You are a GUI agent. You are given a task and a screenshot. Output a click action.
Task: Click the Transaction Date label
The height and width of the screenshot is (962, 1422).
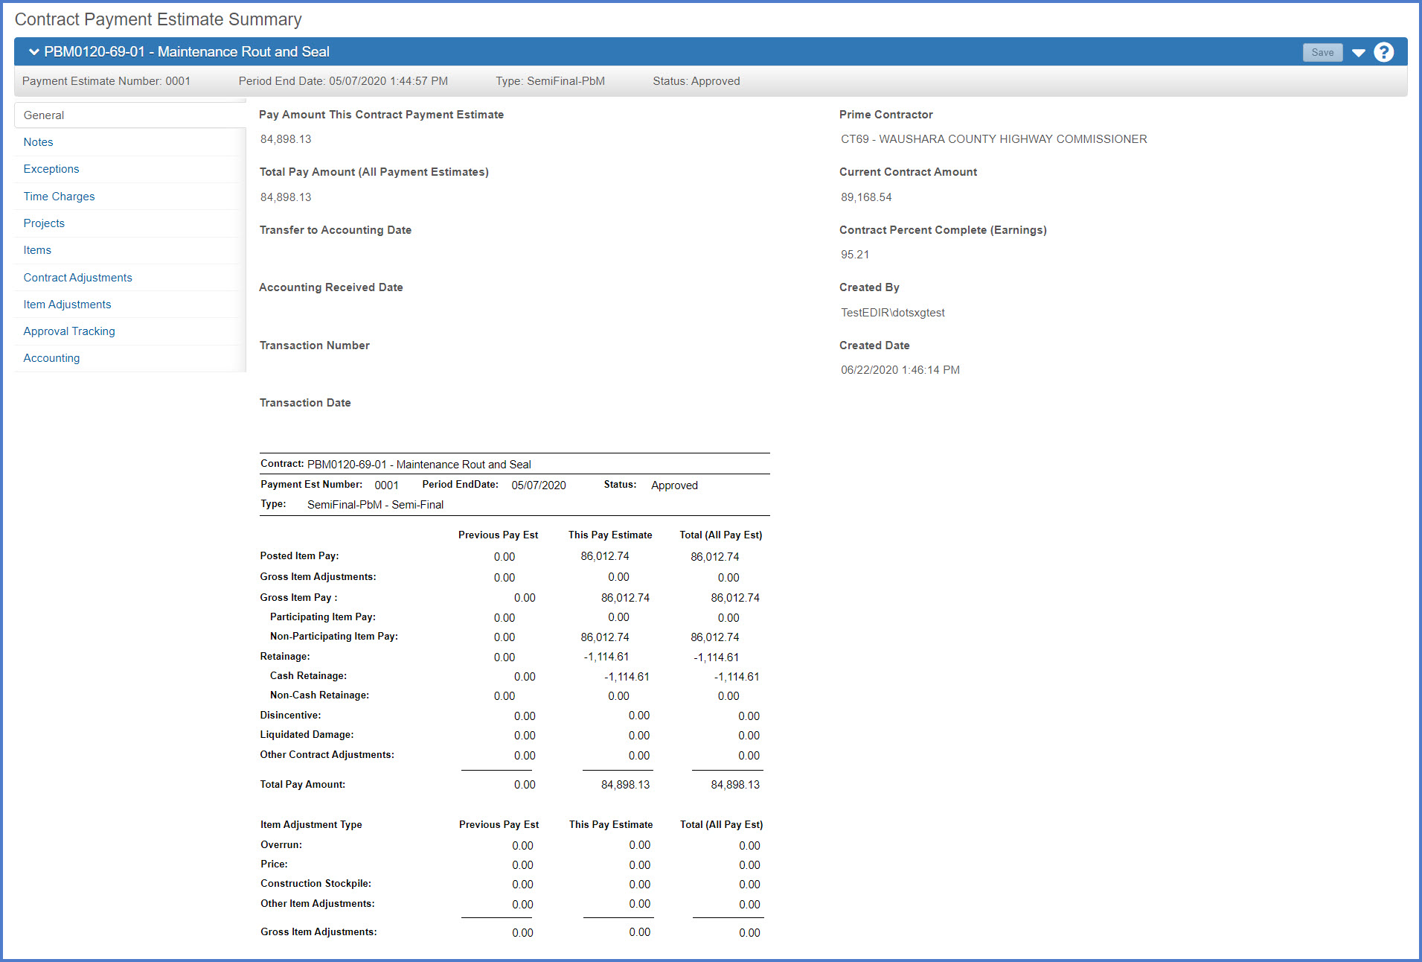(x=305, y=403)
